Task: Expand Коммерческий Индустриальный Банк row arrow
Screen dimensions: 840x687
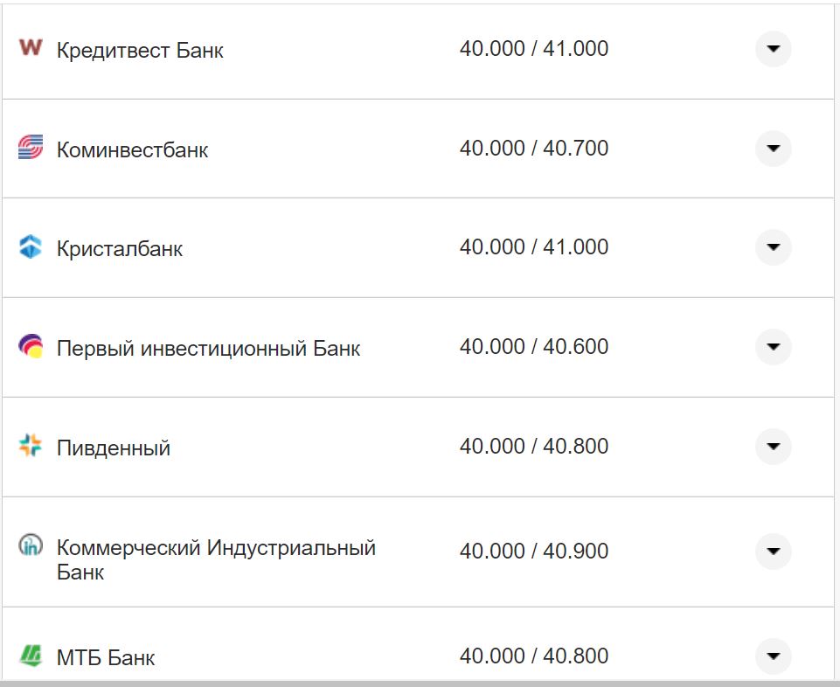Action: coord(773,552)
